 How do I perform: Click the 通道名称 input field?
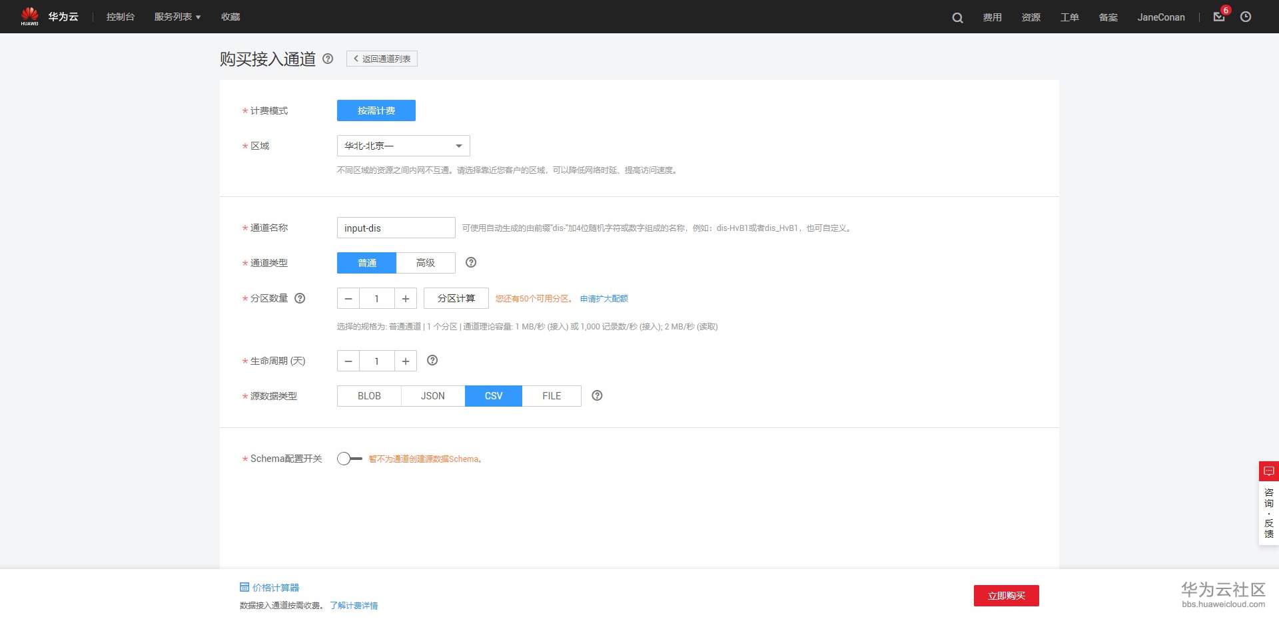coord(396,228)
